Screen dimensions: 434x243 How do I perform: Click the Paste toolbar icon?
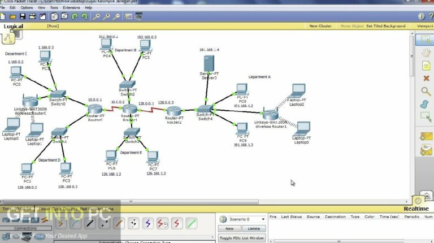[x=64, y=16]
